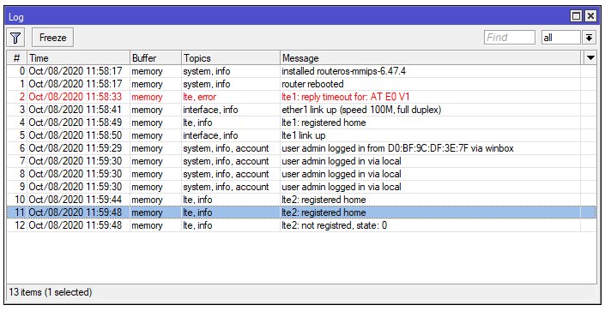Image resolution: width=611 pixels, height=317 pixels.
Task: Open the 'all' topic dropdown arrow
Action: click(x=590, y=38)
